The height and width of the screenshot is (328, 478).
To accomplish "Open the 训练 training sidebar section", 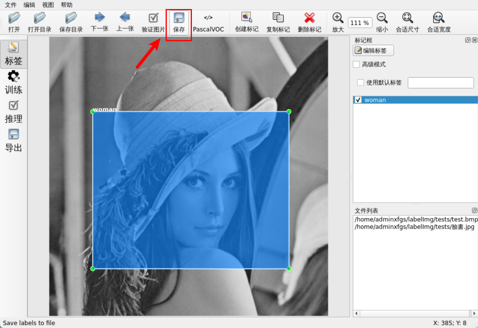I will 14,83.
